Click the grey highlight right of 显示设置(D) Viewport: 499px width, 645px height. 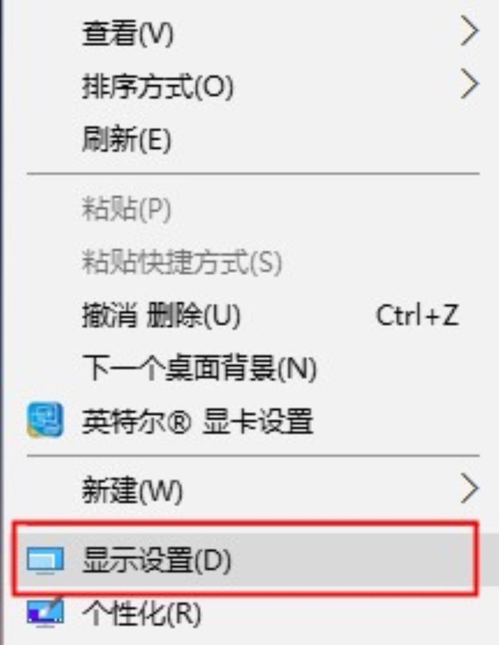tap(489, 560)
